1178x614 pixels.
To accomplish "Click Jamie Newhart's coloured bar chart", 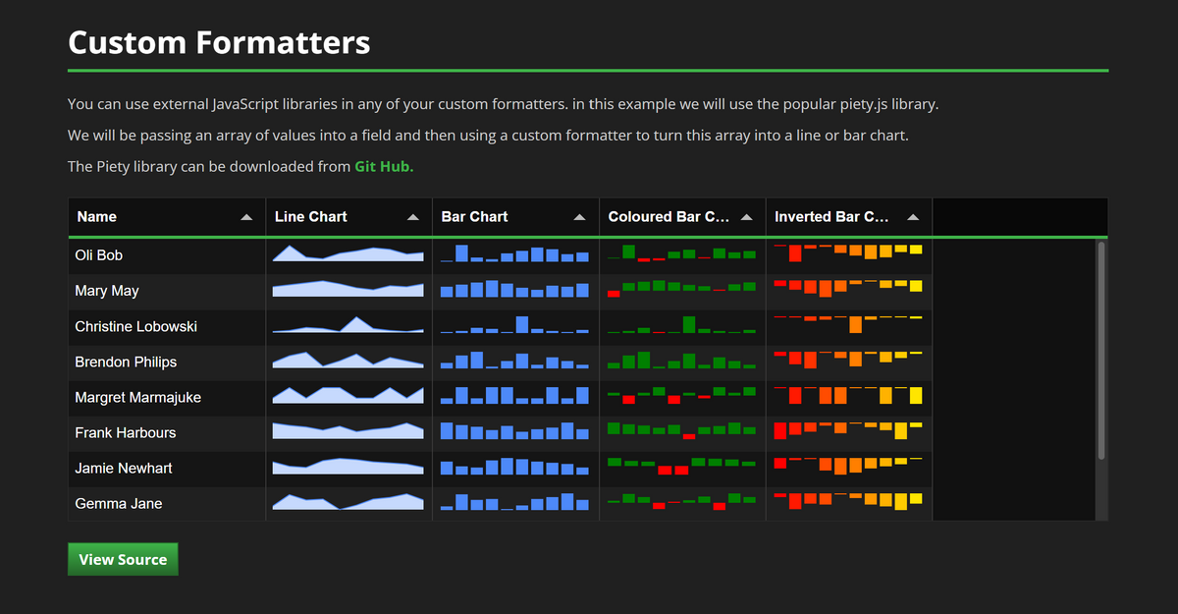I will pos(681,466).
